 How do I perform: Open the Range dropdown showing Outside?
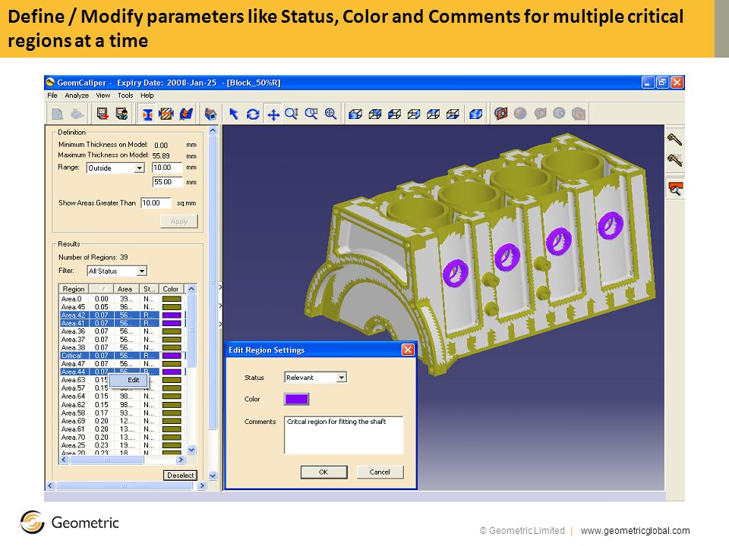[x=139, y=168]
